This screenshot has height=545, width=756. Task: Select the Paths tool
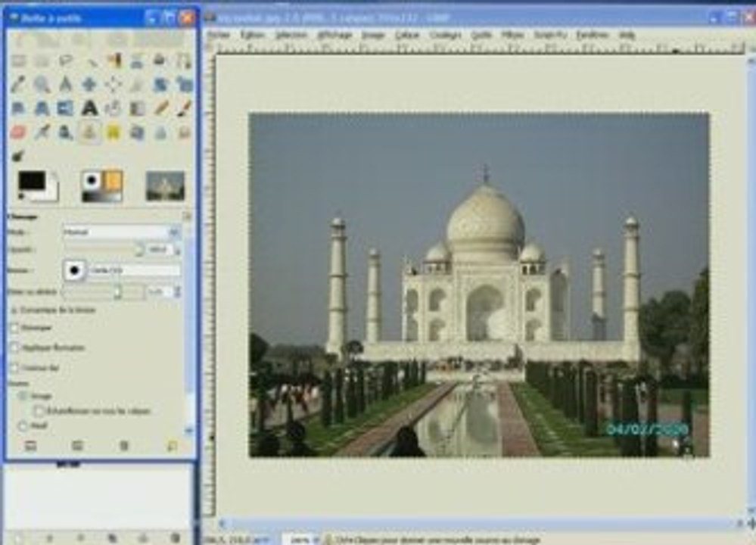pyautogui.click(x=184, y=61)
